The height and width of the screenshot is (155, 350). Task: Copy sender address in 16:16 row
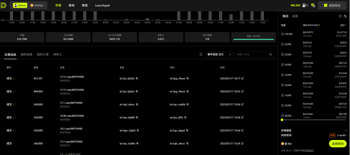pyautogui.click(x=137, y=91)
